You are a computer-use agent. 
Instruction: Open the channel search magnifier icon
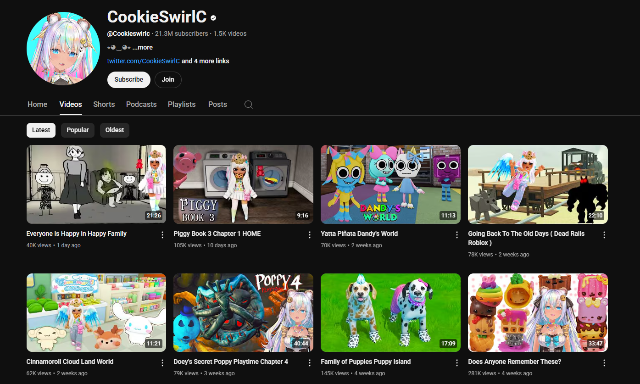coord(248,105)
